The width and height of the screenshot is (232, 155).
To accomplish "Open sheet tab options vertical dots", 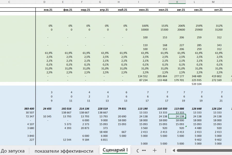I will pyautogui.click(x=165, y=151).
